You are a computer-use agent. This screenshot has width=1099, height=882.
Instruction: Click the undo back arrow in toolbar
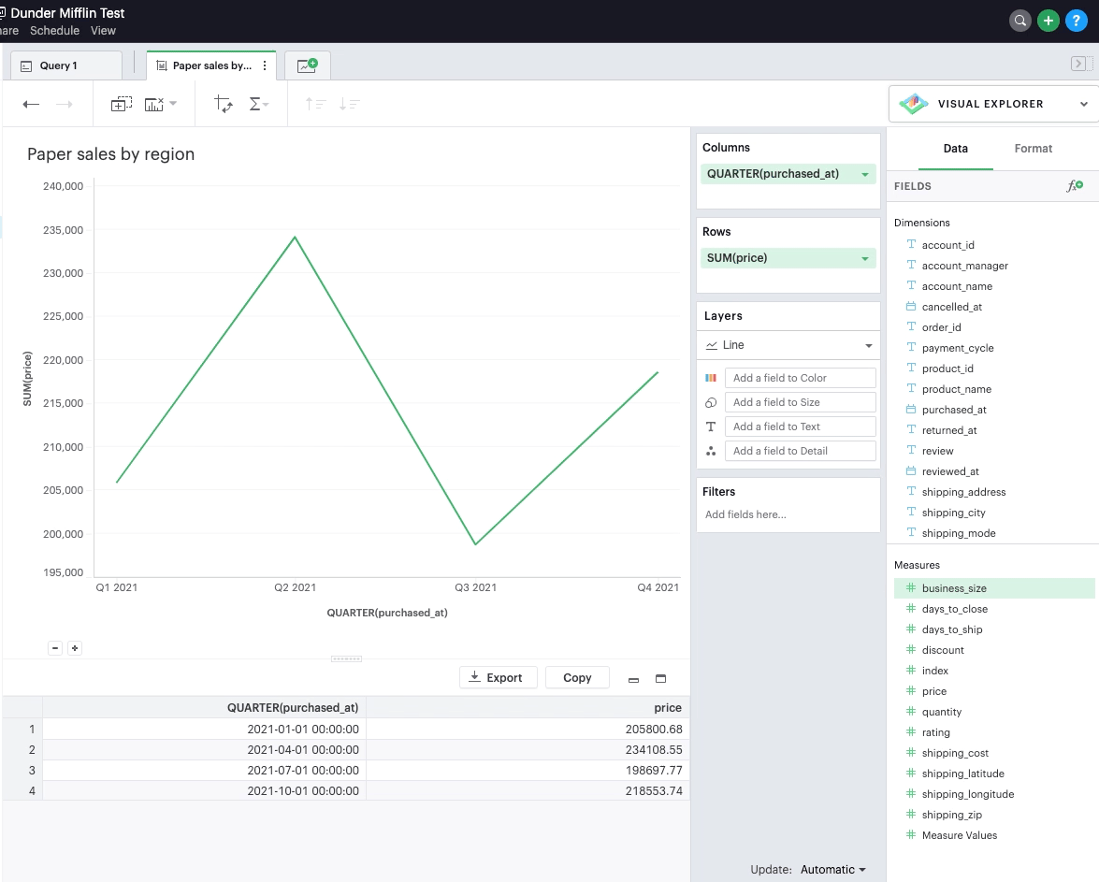[x=31, y=105]
